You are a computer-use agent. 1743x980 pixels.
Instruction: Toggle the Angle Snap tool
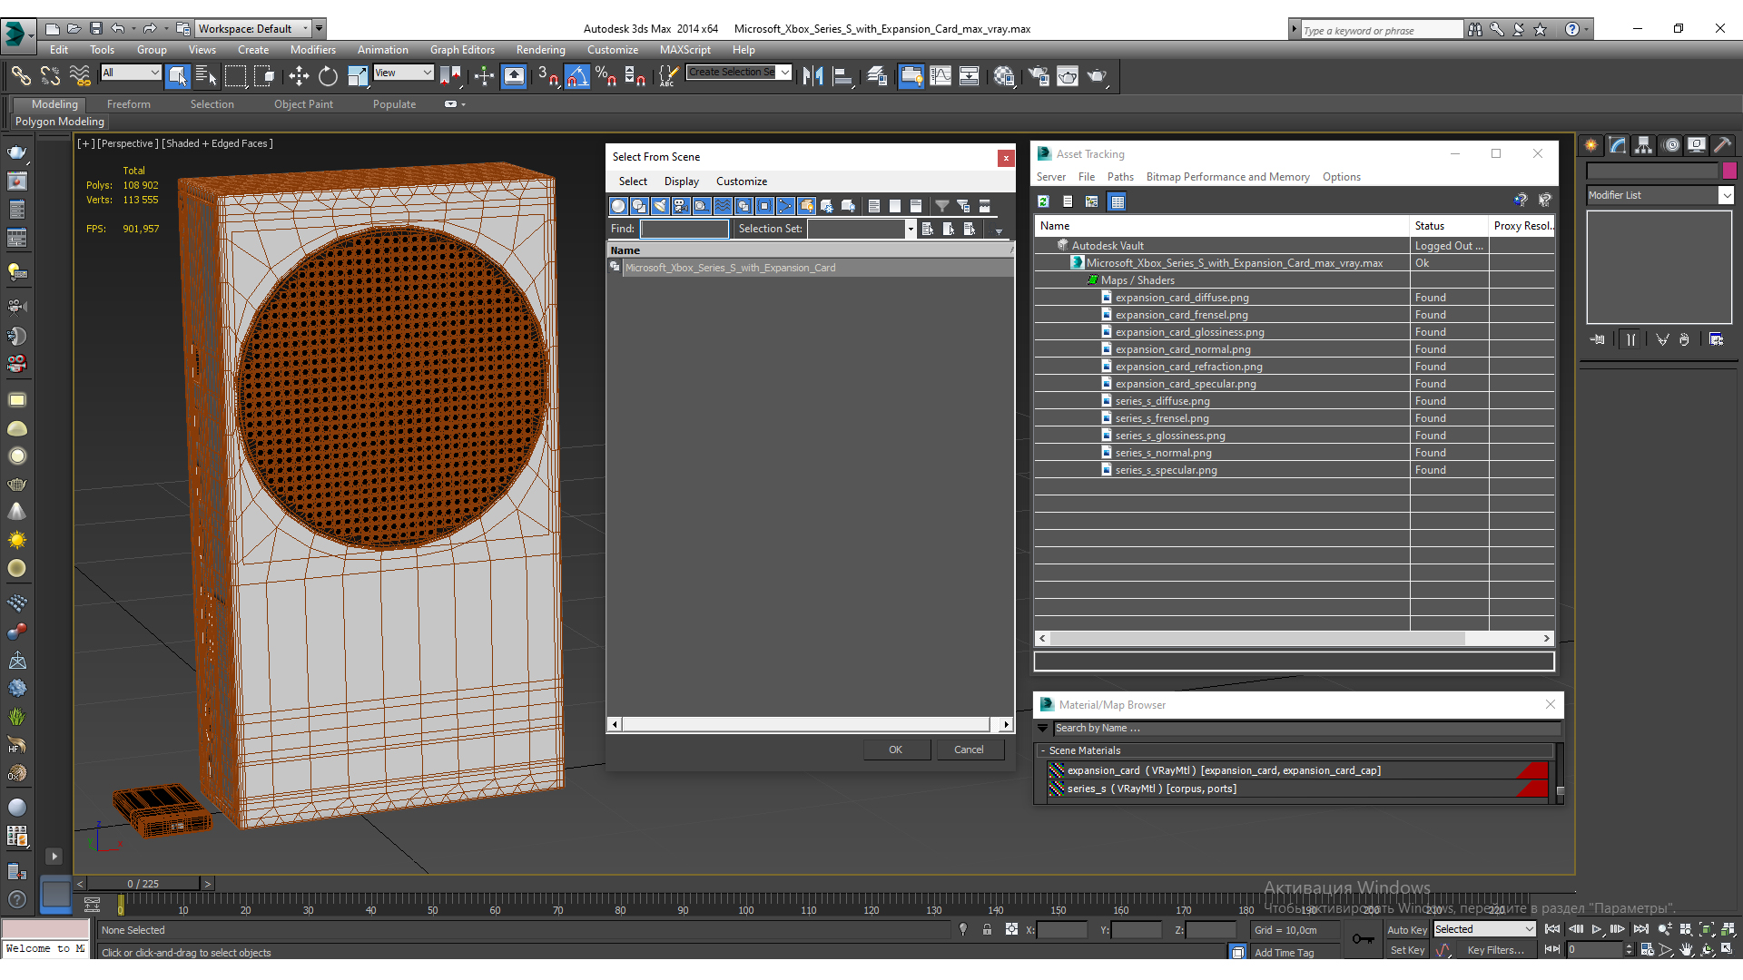[x=577, y=76]
